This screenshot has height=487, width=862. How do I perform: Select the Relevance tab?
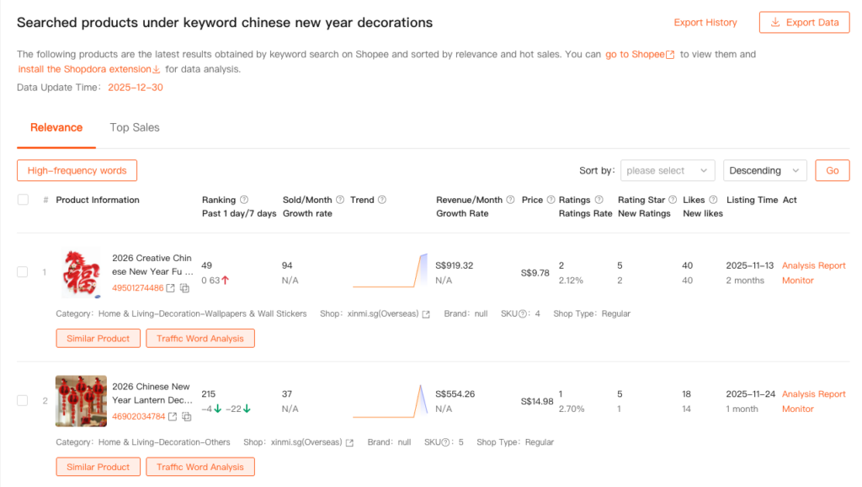[56, 128]
